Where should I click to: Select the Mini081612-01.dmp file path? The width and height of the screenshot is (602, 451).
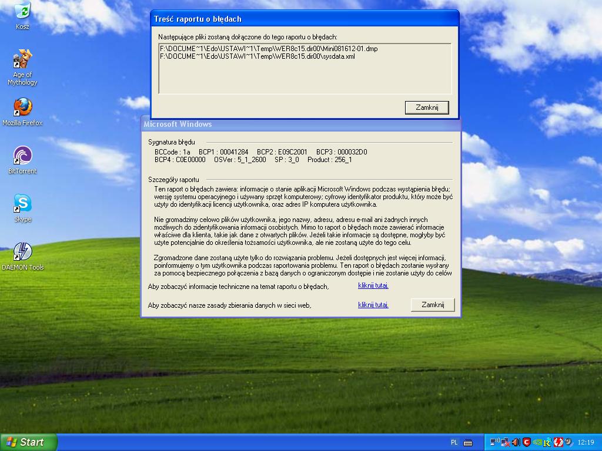[x=269, y=49]
